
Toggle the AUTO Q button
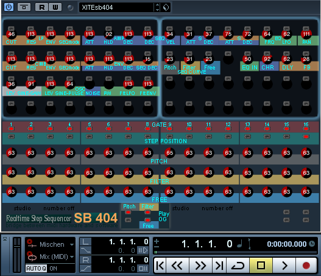pos(36,268)
